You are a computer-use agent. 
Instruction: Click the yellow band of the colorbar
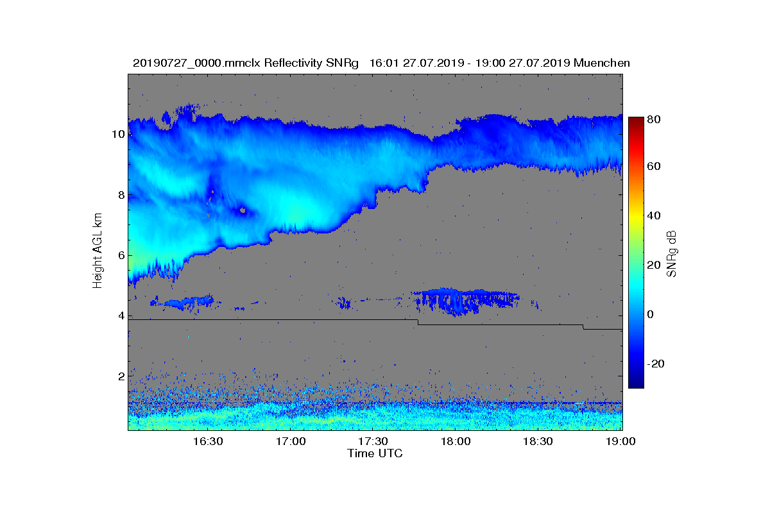click(635, 220)
